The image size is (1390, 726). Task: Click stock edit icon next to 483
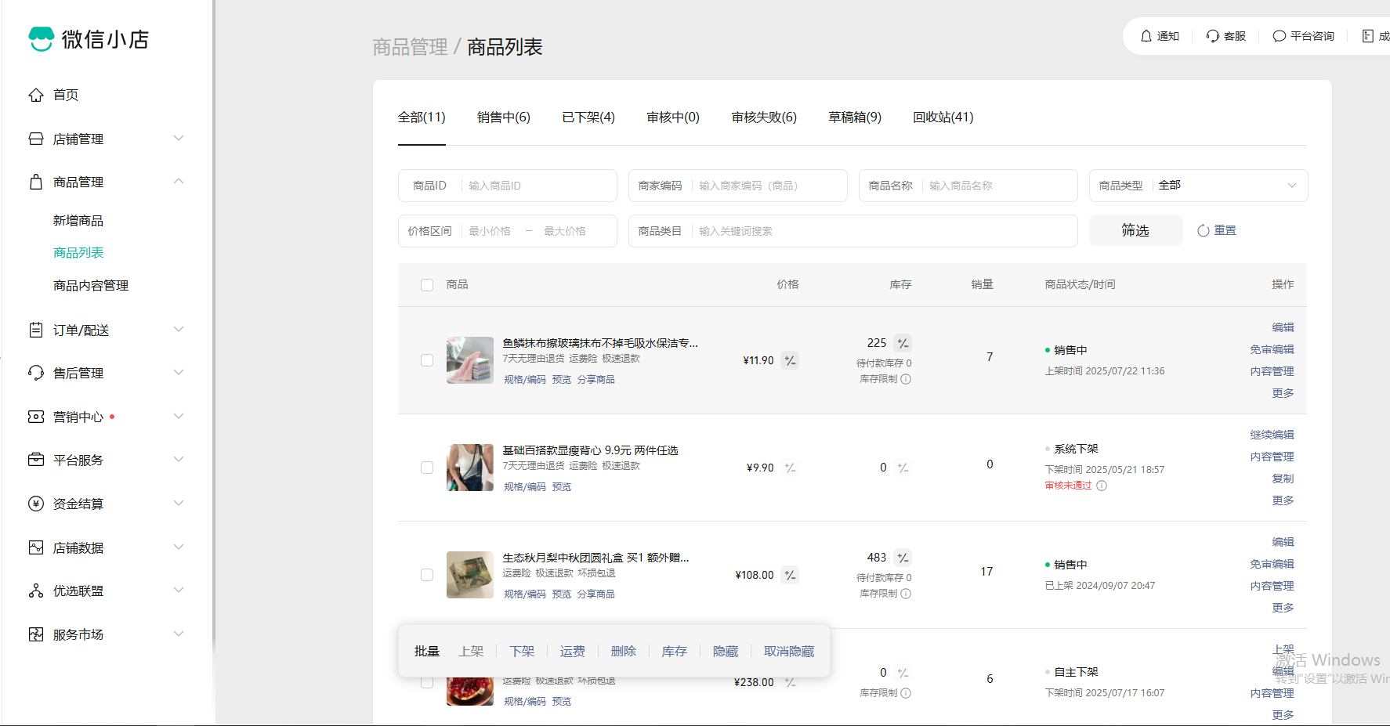[x=903, y=558]
